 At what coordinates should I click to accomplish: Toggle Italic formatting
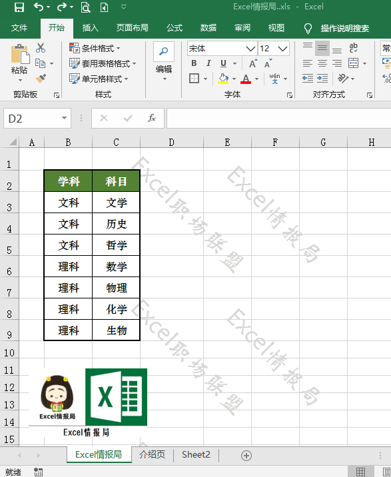[x=208, y=63]
